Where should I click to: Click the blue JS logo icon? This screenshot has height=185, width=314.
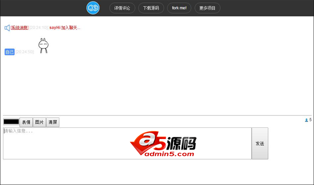click(x=93, y=8)
